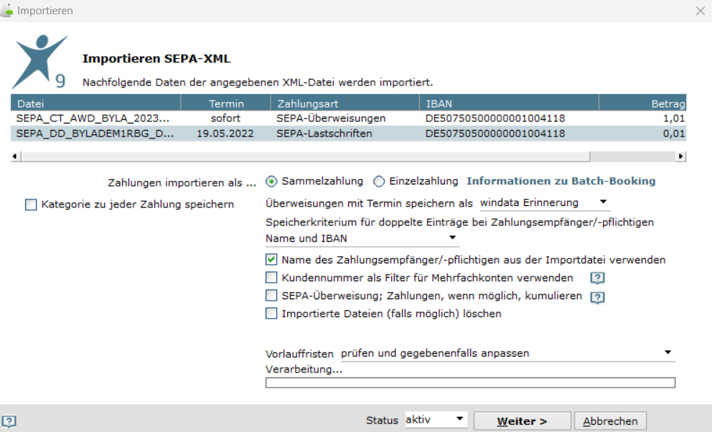The height and width of the screenshot is (432, 712).
Task: Check Importierte Dateien löschen option
Action: tap(271, 313)
